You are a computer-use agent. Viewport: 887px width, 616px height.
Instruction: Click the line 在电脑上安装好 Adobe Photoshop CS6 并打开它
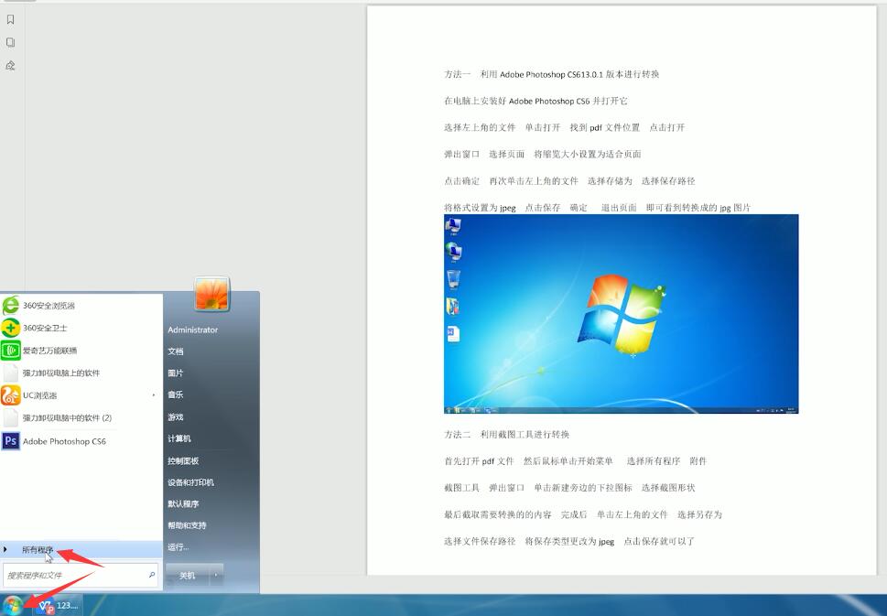pos(535,101)
